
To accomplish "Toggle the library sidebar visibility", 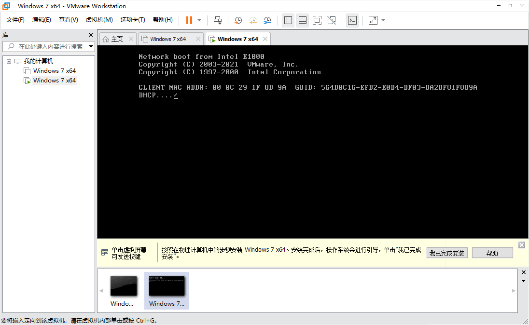I will (x=288, y=20).
